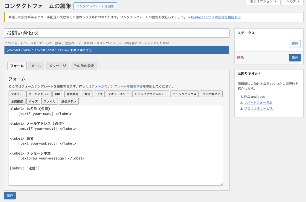306x202 pixels.
Task: Click コンタクトフォームを追加 button
Action: [95, 6]
